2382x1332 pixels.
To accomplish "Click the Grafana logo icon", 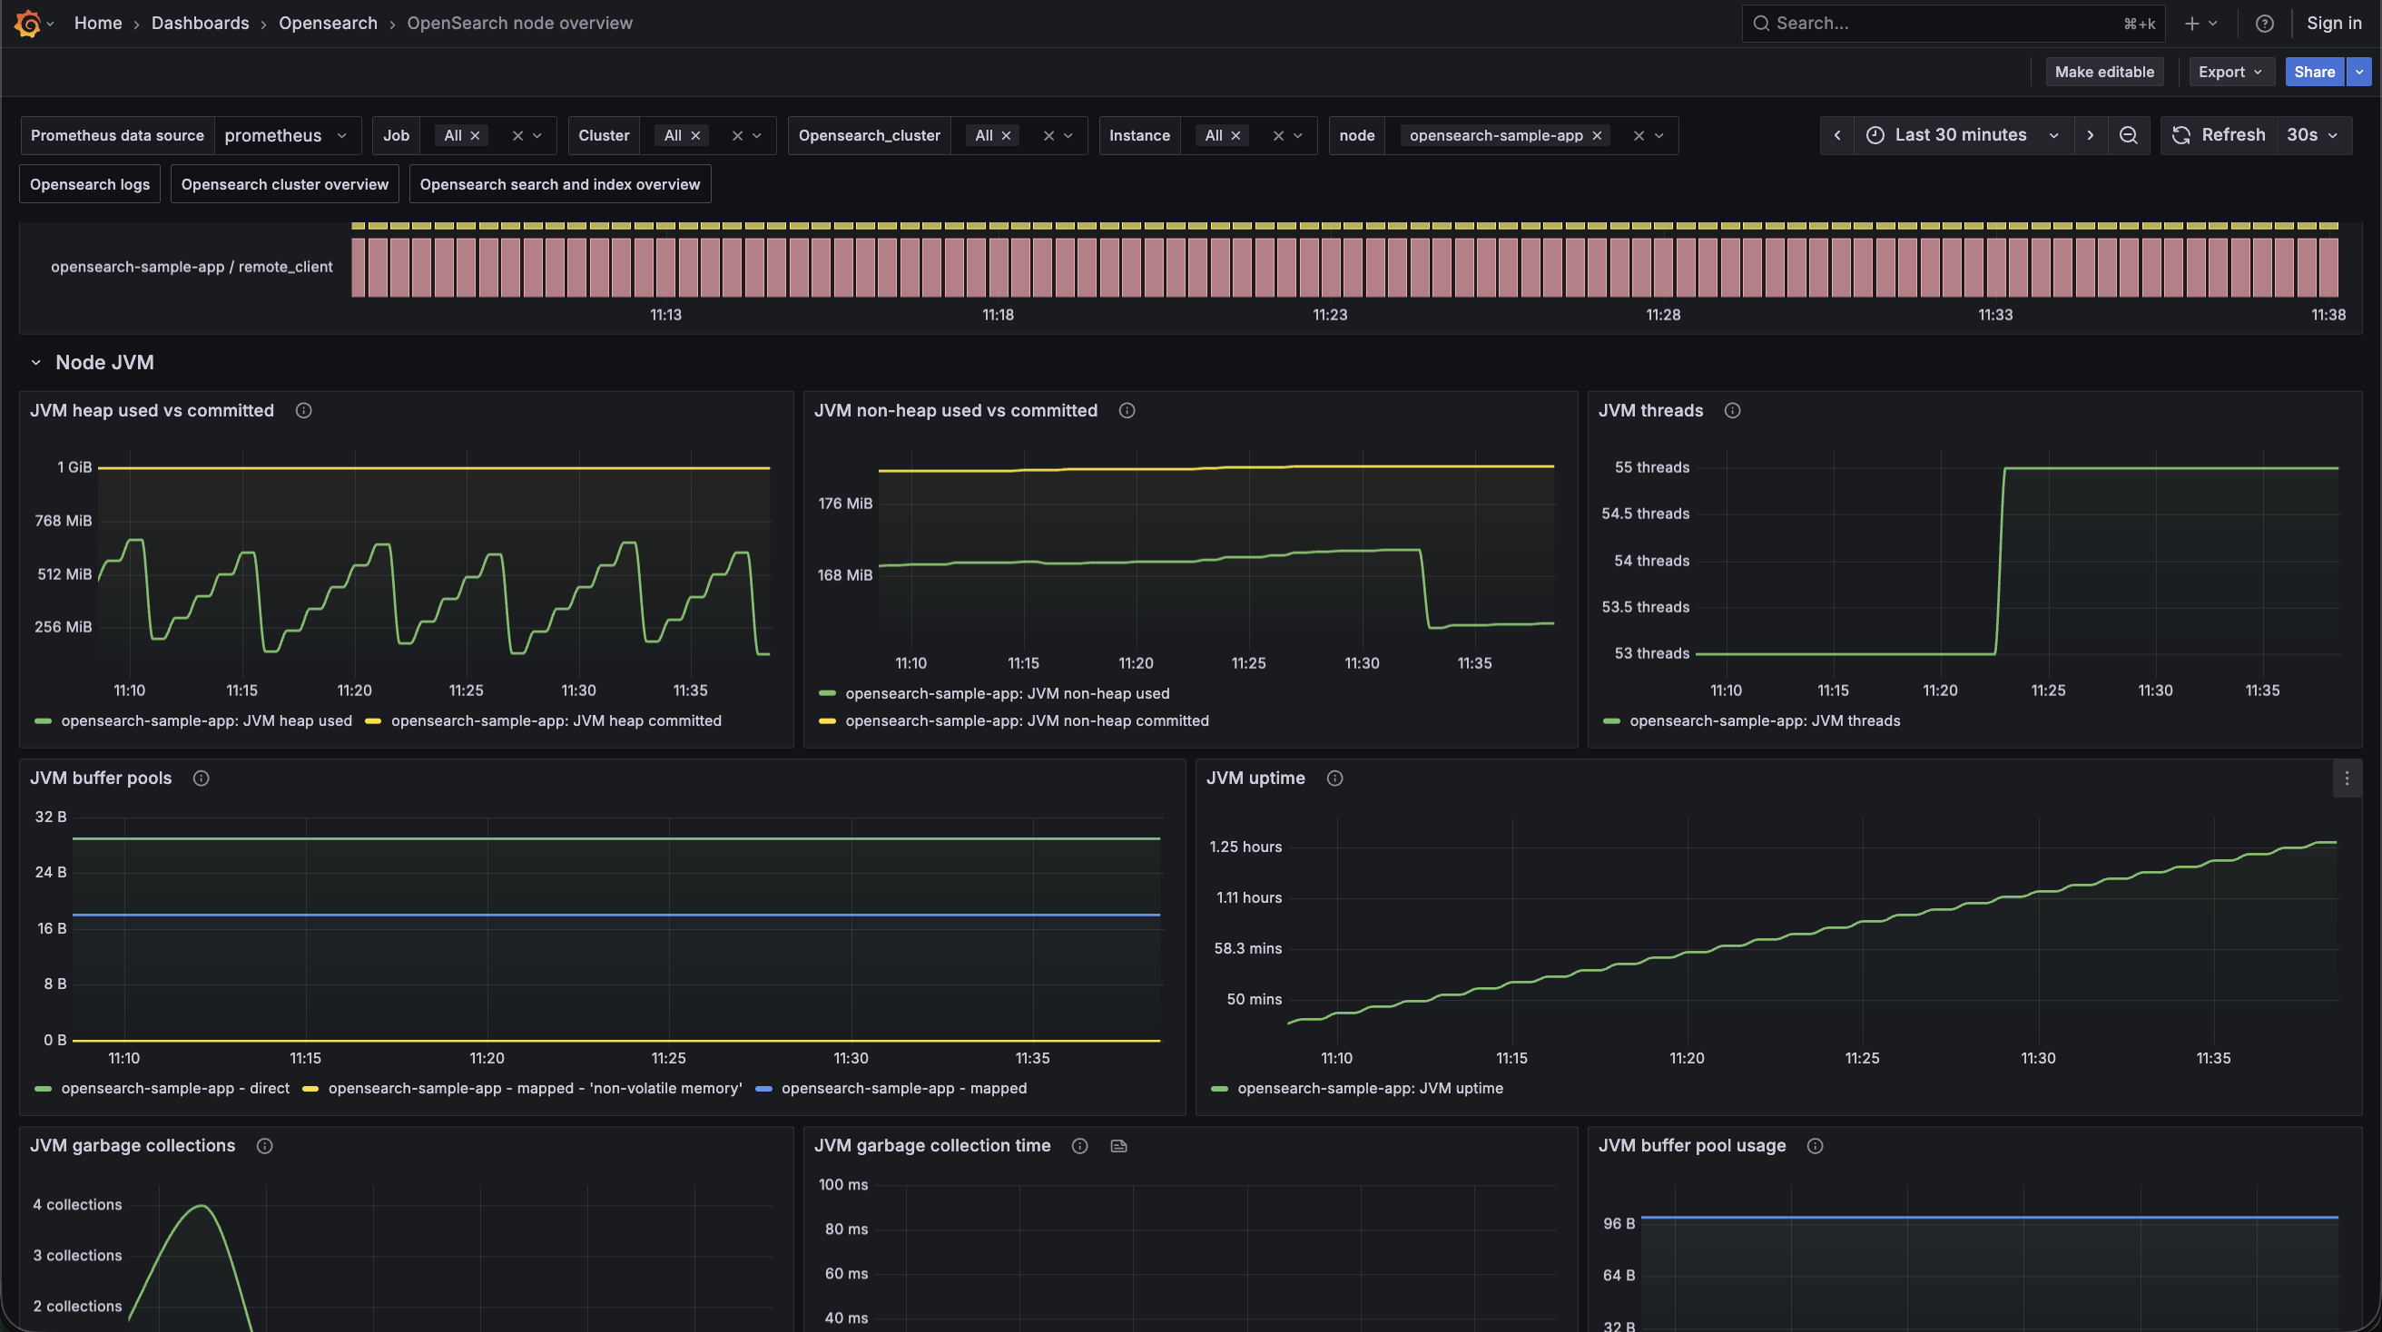I will click(x=28, y=23).
